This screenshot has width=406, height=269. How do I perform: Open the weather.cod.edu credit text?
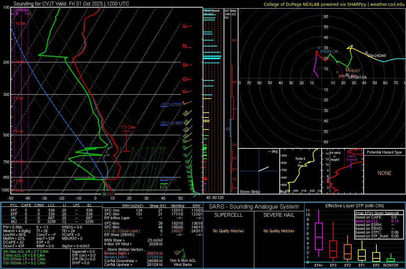point(334,4)
